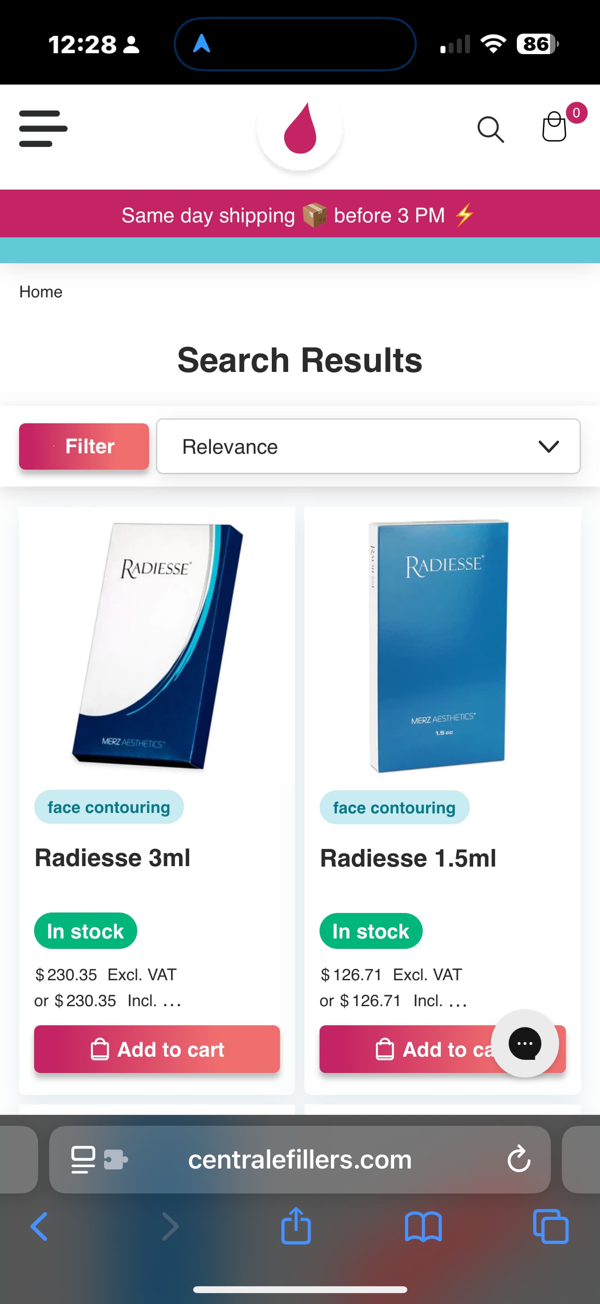600x1304 pixels.
Task: Open the live chat bubble
Action: 525,1043
